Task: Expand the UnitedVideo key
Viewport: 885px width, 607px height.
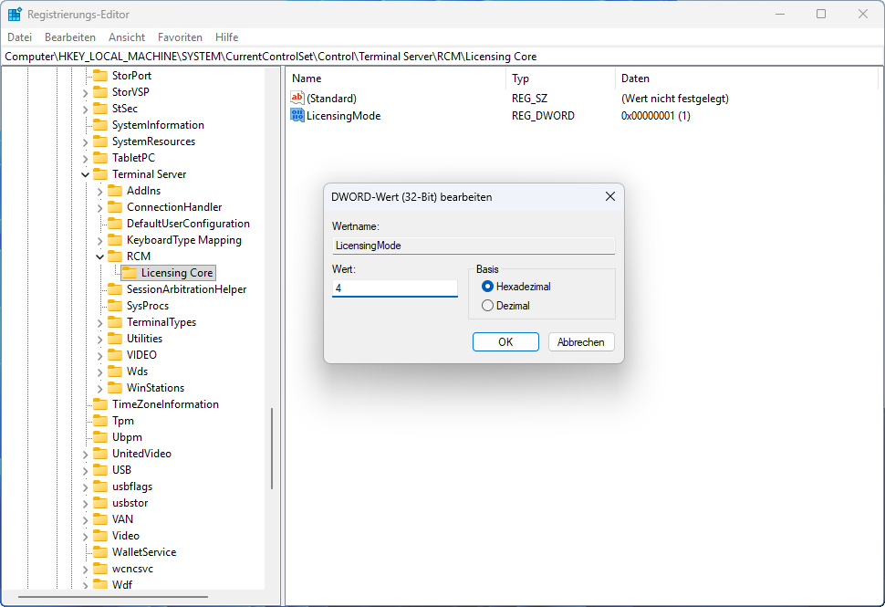Action: [85, 454]
